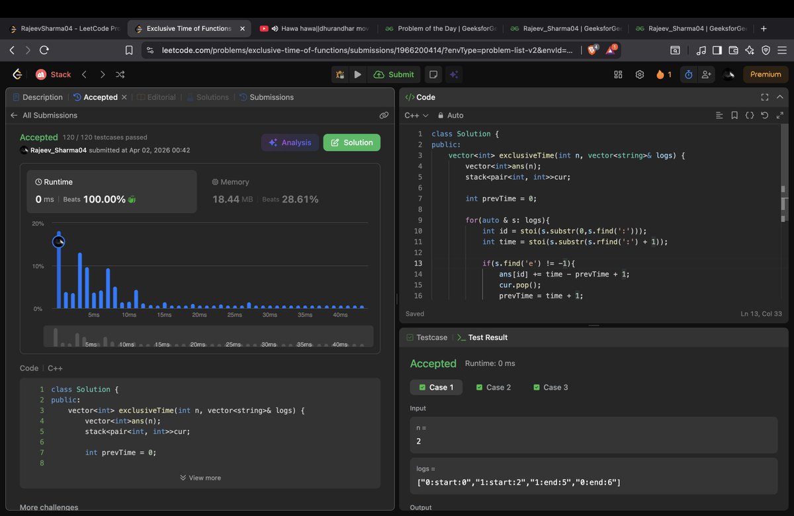794x516 pixels.
Task: Switch to the Solutions tab
Action: [208, 97]
